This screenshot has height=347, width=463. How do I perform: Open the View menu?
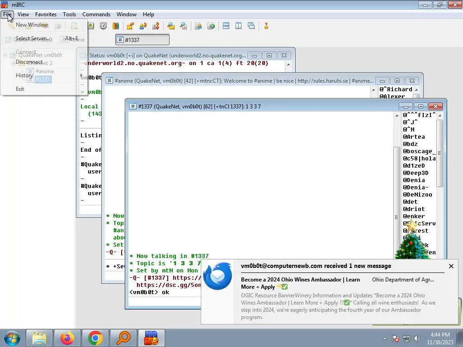pyautogui.click(x=23, y=14)
